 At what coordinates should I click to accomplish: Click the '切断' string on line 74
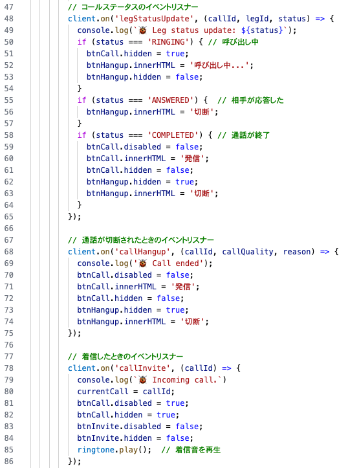coord(191,322)
